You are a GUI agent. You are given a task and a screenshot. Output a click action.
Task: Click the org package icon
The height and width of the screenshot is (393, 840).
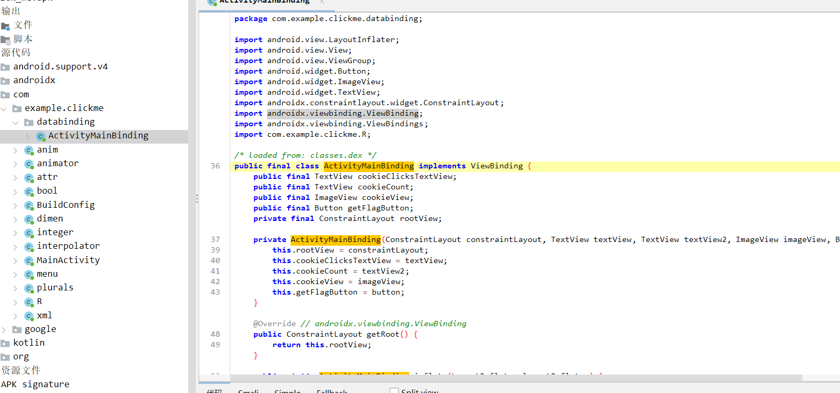coord(5,357)
